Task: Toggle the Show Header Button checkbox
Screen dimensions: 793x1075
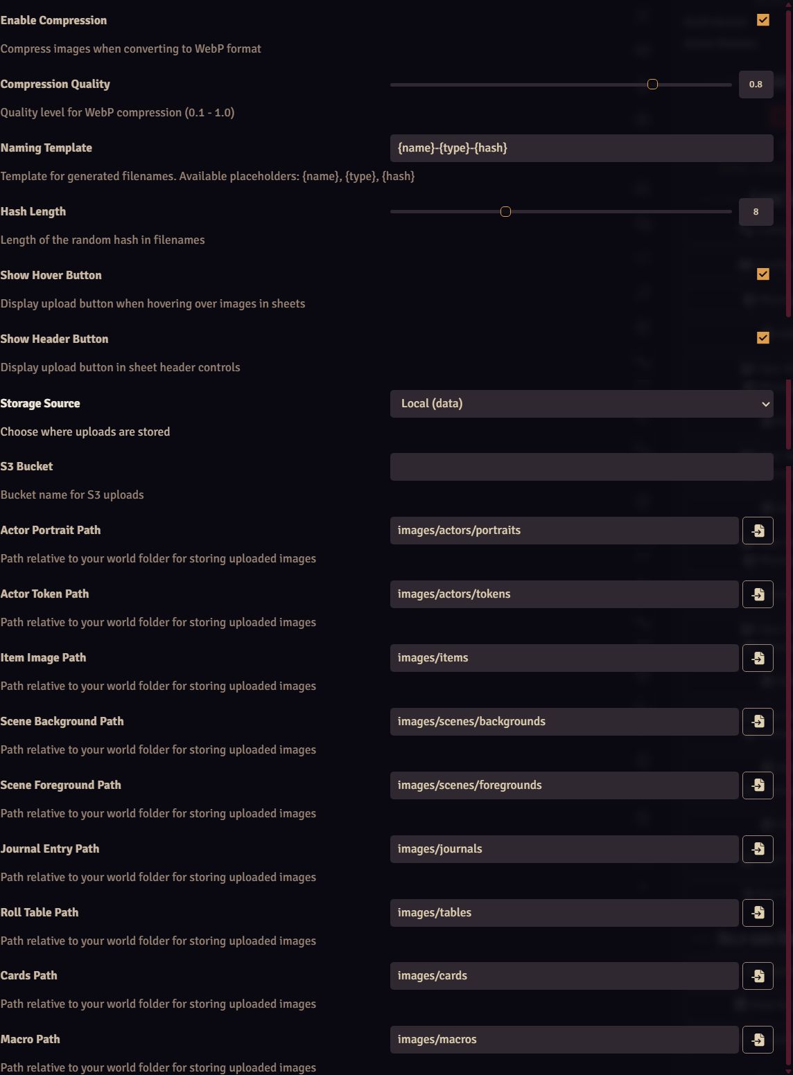Action: [x=763, y=338]
